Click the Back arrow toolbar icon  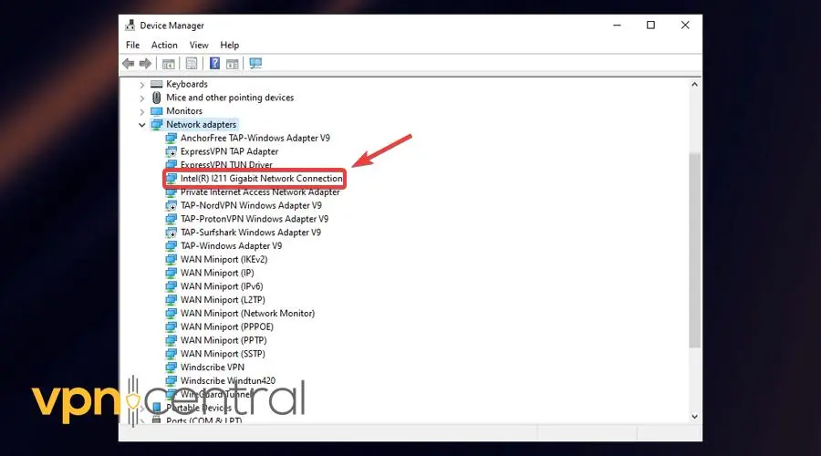point(129,64)
